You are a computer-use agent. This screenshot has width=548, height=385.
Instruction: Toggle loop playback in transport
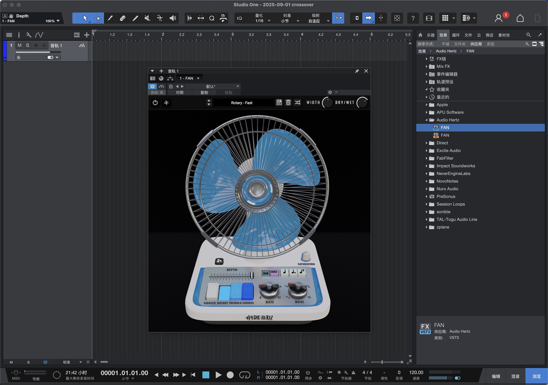[x=245, y=375]
